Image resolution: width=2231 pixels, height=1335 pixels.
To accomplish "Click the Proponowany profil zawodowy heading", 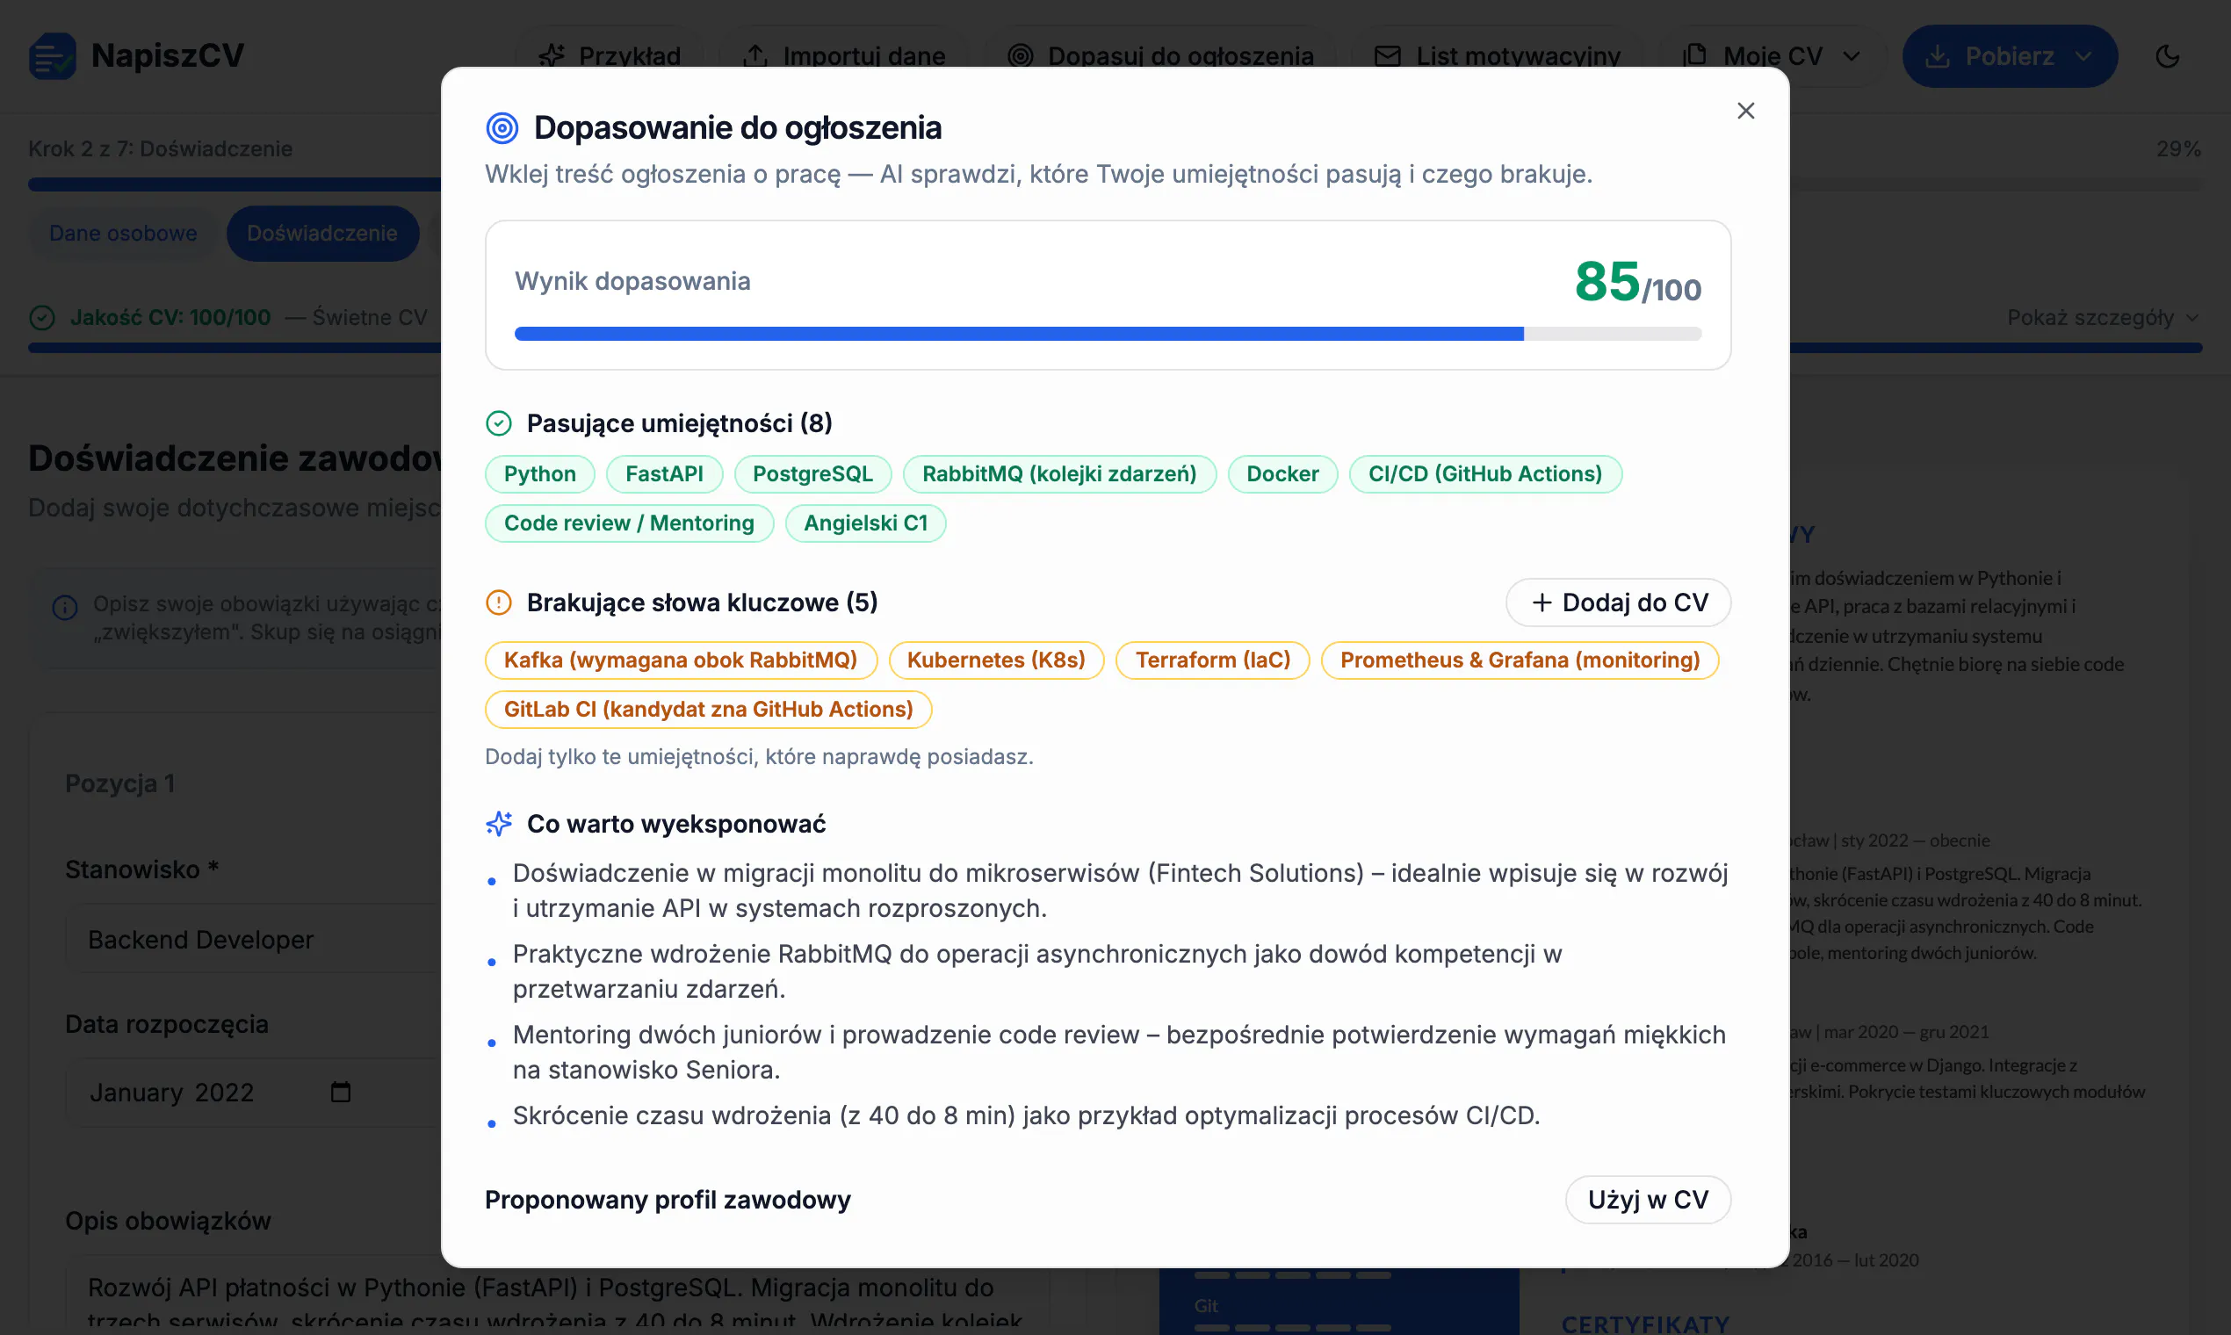I will click(x=667, y=1199).
